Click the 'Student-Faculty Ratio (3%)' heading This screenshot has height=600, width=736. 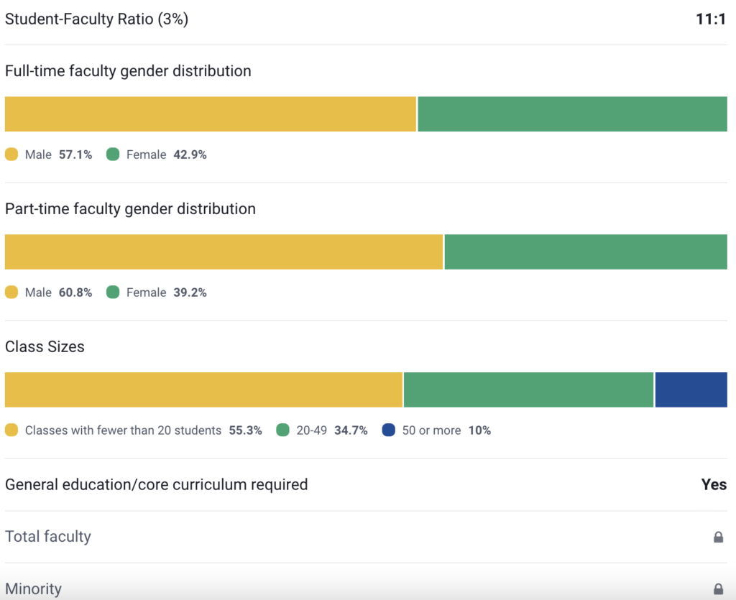click(x=96, y=19)
